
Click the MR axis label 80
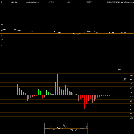tap(131, 80)
